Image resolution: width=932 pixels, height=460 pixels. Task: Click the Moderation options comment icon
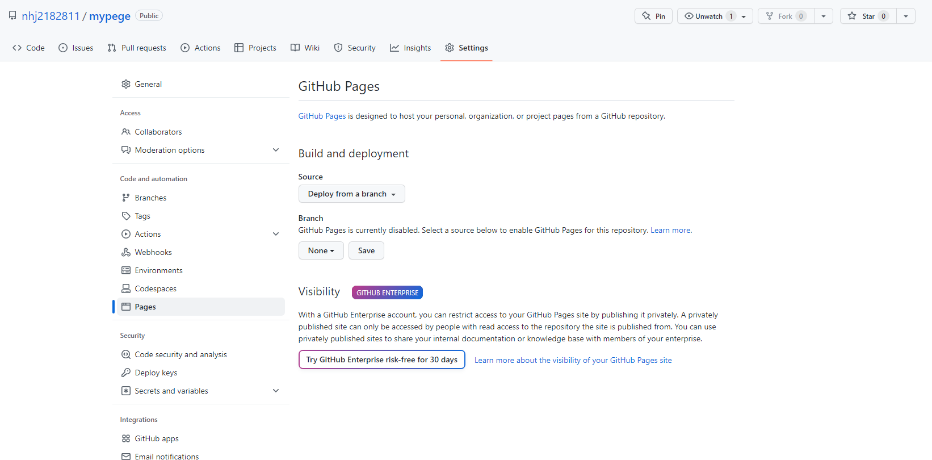point(126,150)
